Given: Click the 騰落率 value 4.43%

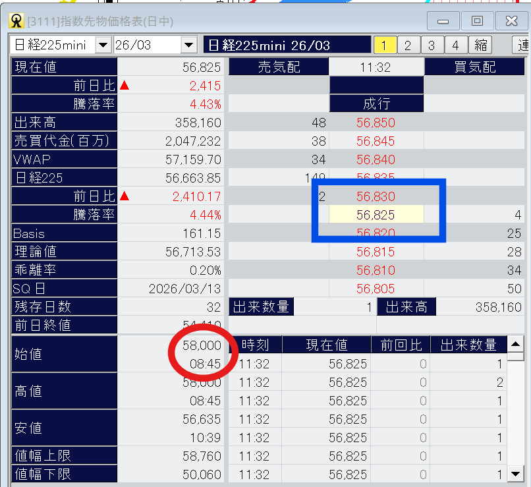Looking at the screenshot, I should [x=206, y=104].
